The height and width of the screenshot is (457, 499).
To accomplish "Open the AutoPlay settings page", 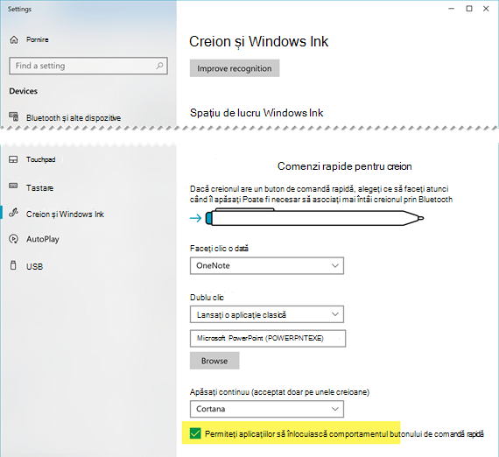I will click(x=43, y=239).
